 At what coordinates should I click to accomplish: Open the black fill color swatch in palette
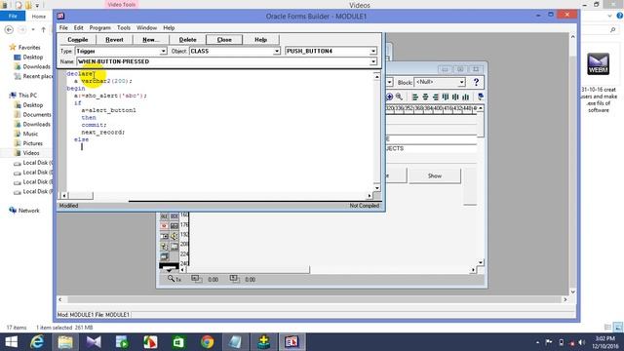(x=169, y=266)
